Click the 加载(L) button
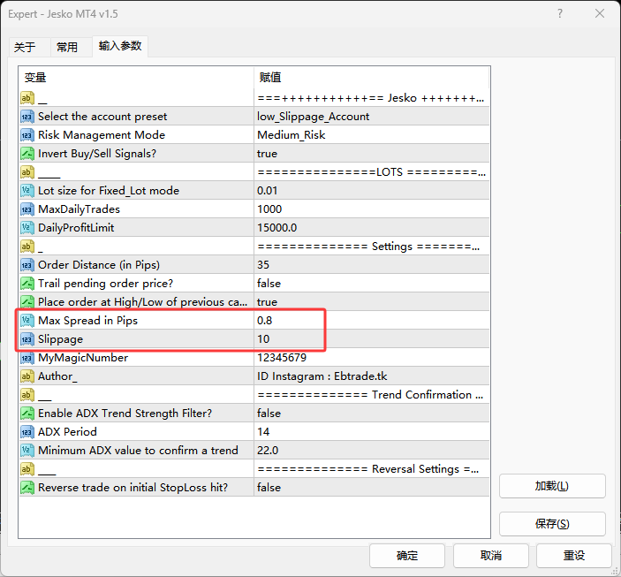This screenshot has height=577, width=621. (x=552, y=486)
